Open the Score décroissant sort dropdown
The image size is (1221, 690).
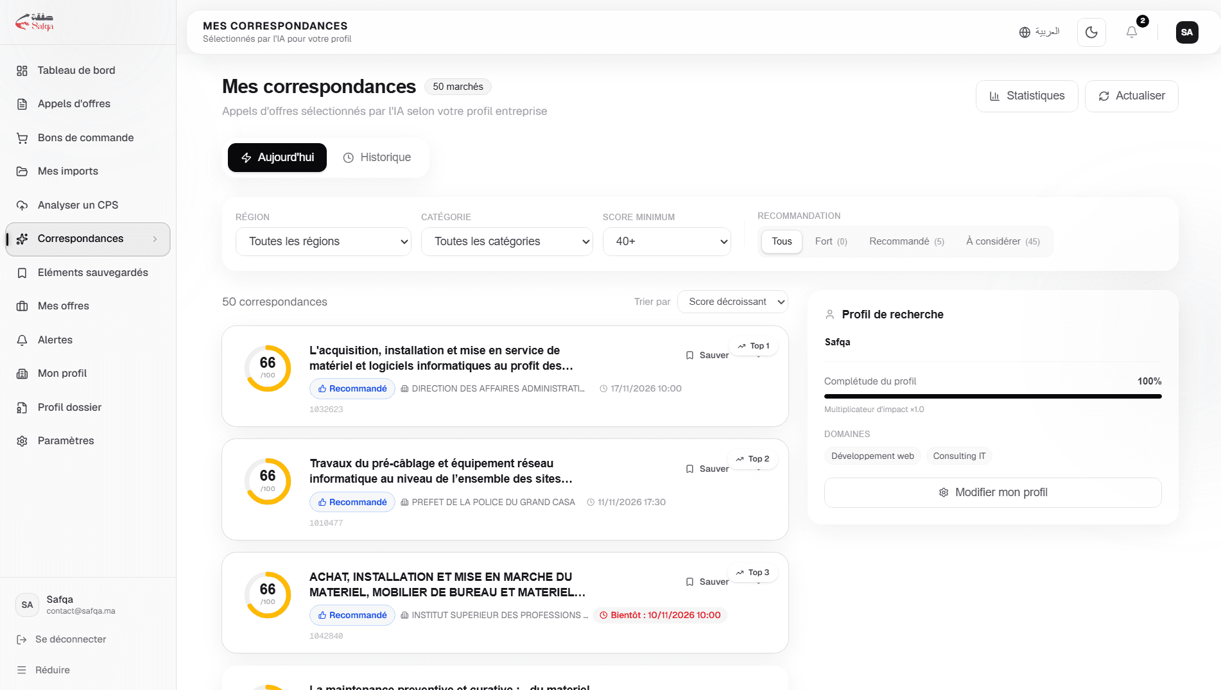point(732,302)
